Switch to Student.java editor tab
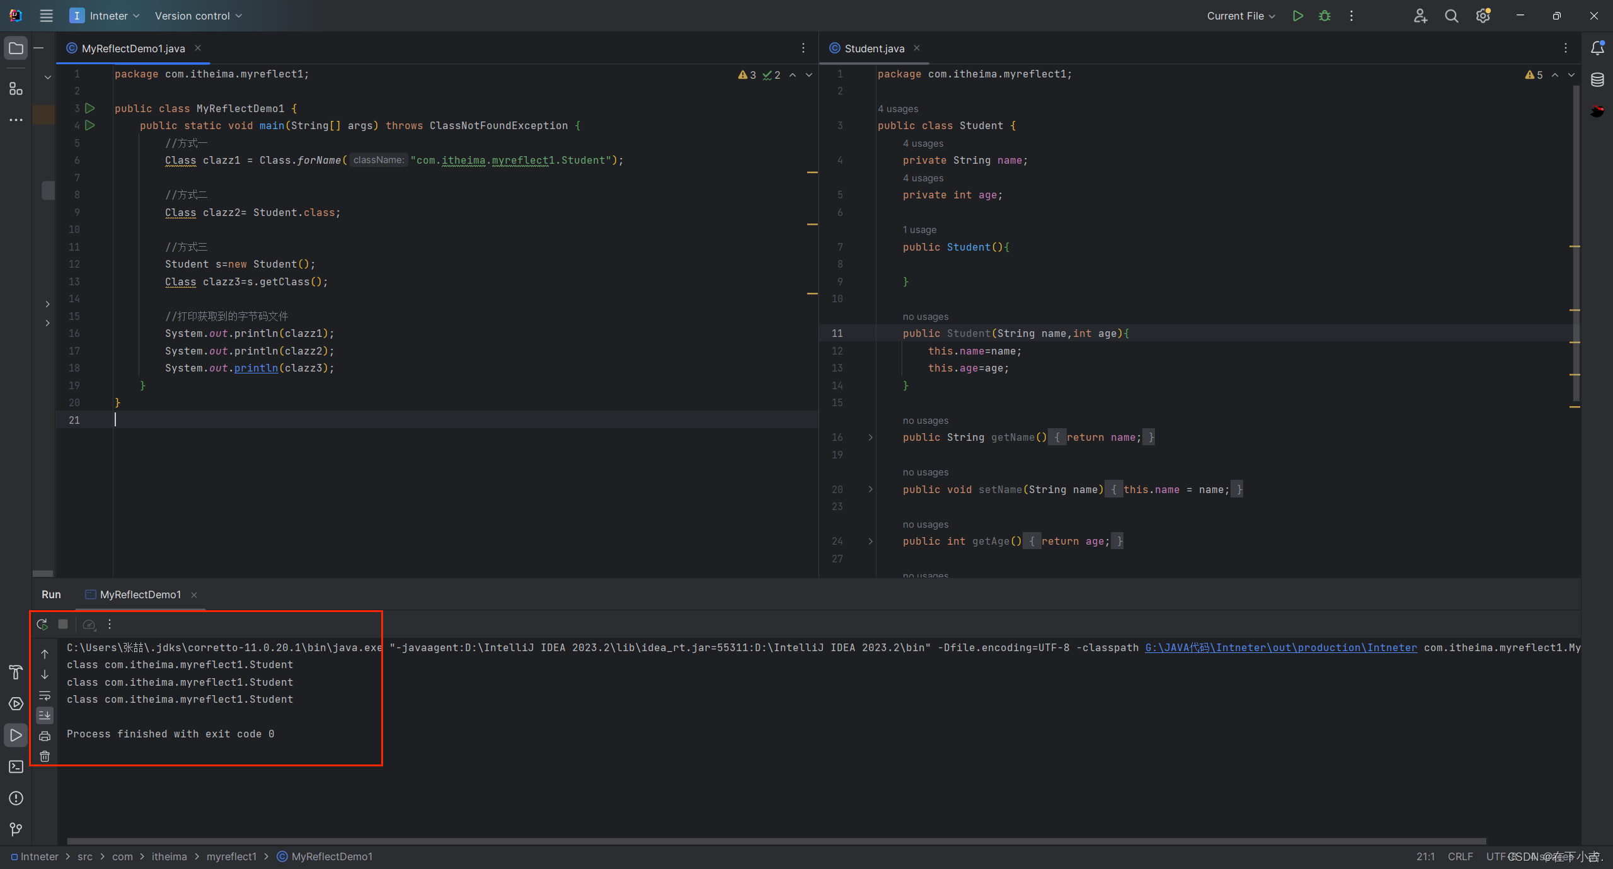The image size is (1613, 869). 874,48
